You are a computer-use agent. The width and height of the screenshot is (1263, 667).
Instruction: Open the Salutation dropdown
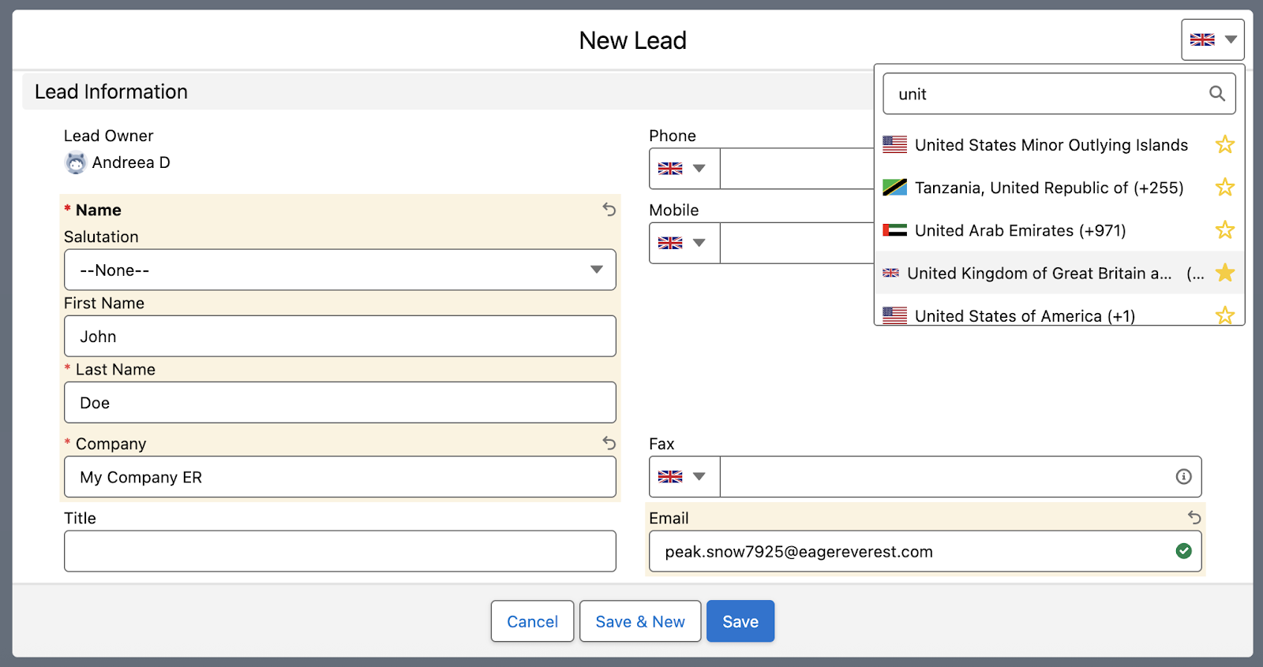point(339,270)
